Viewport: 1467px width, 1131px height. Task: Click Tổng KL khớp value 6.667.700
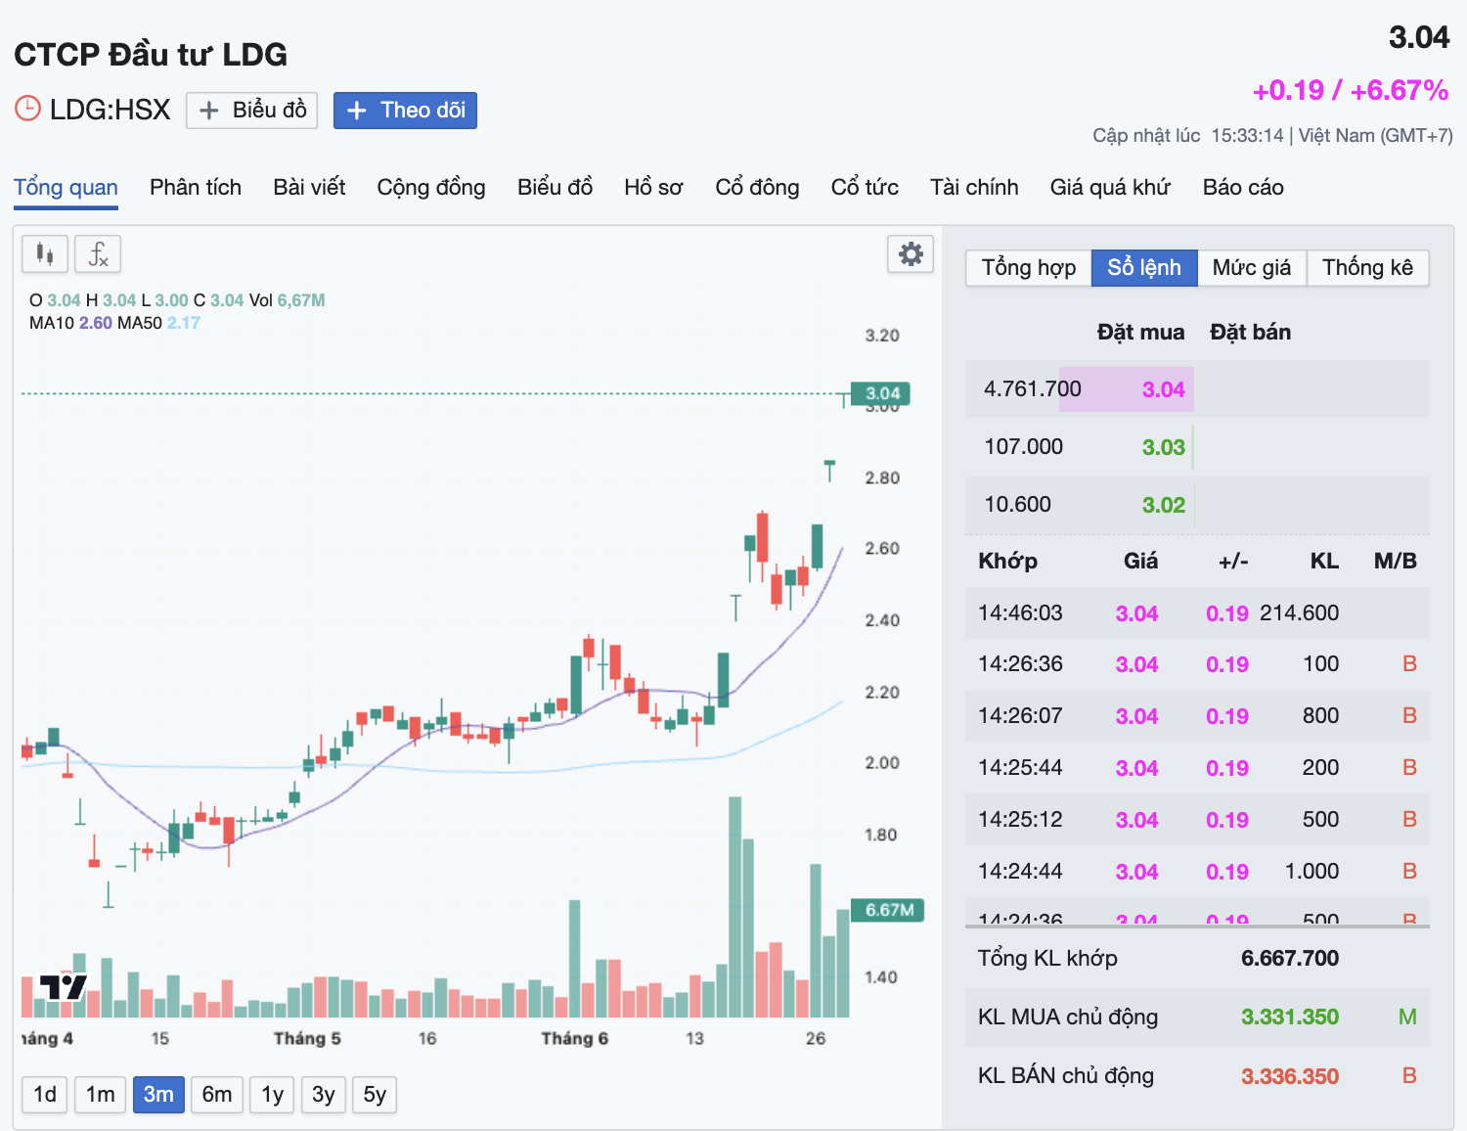pyautogui.click(x=1290, y=959)
